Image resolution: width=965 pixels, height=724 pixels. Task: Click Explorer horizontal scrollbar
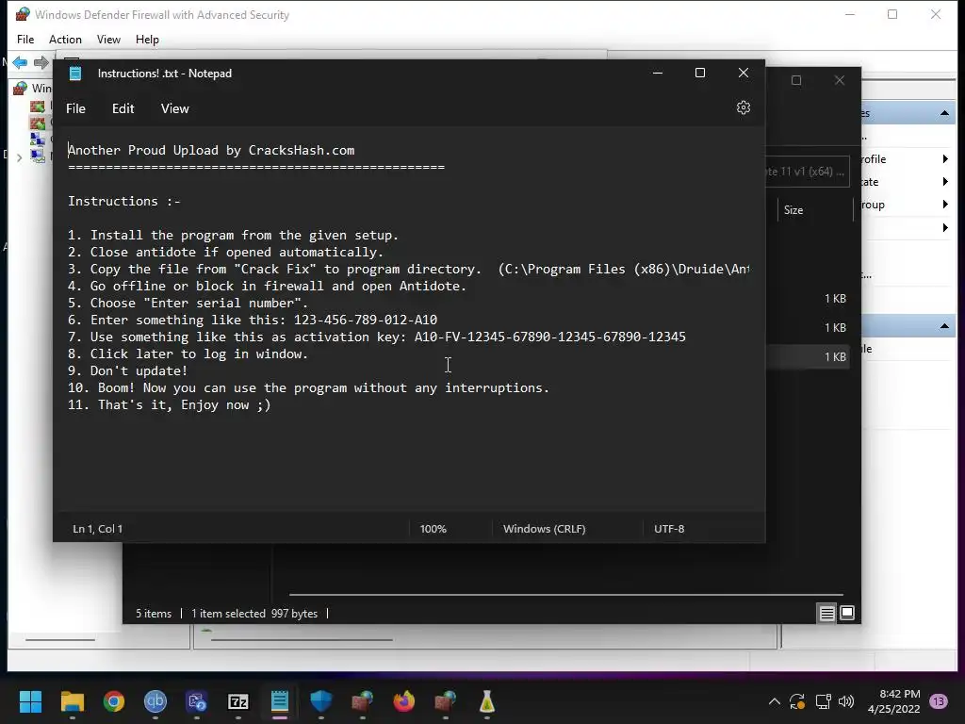coord(565,595)
